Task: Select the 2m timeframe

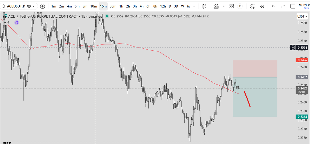Action: [x=61, y=6]
